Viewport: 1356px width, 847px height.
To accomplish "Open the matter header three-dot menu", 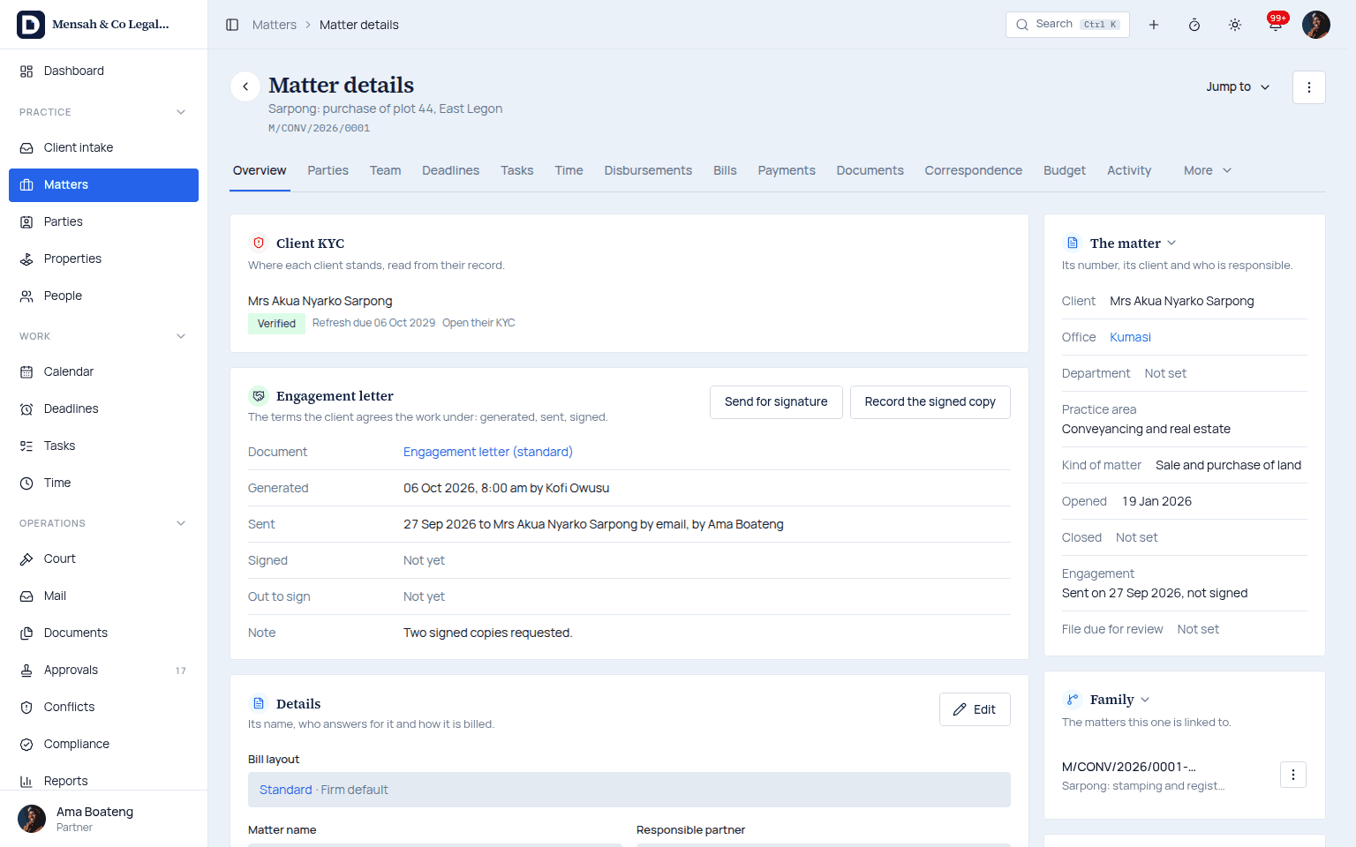I will tap(1309, 87).
